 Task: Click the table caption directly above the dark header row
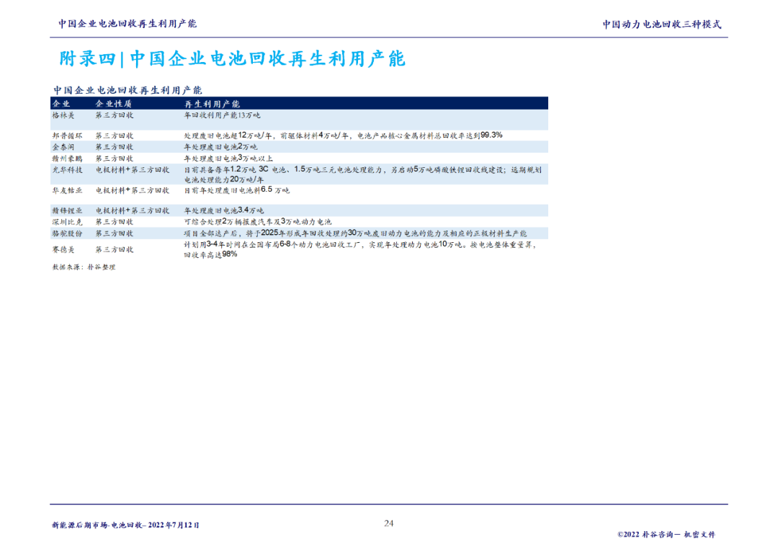[x=128, y=90]
